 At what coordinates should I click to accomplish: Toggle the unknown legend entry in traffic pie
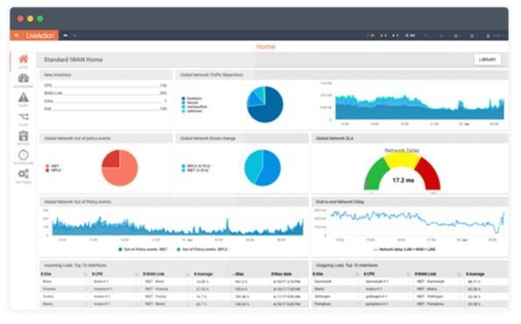(192, 111)
